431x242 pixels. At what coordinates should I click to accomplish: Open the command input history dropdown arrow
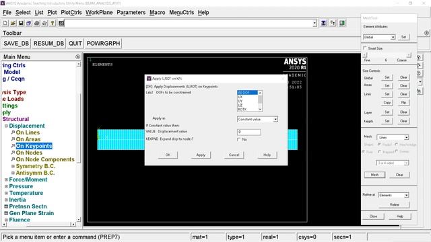pyautogui.click(x=314, y=24)
